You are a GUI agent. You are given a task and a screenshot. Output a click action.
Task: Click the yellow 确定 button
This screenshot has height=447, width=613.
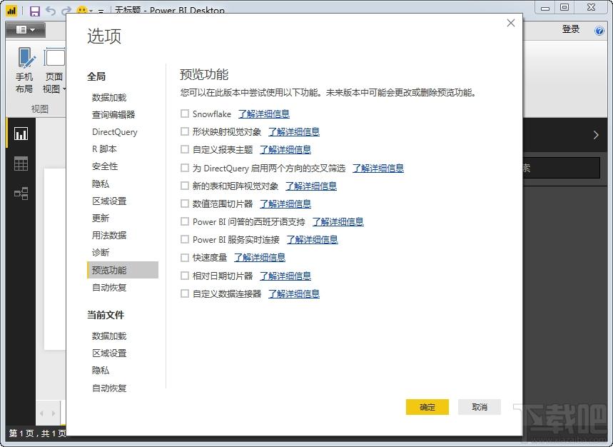tap(427, 407)
